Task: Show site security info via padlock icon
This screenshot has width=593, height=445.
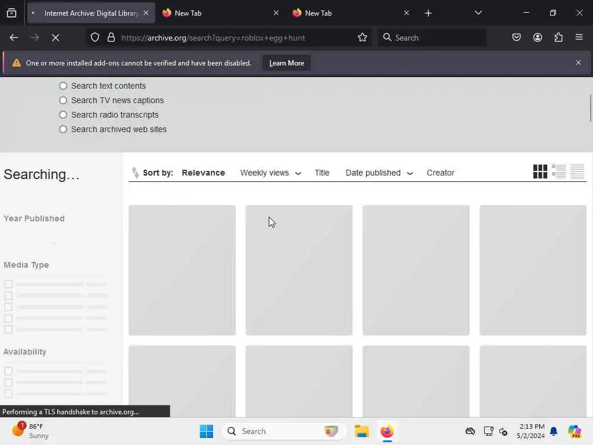Action: pyautogui.click(x=111, y=38)
